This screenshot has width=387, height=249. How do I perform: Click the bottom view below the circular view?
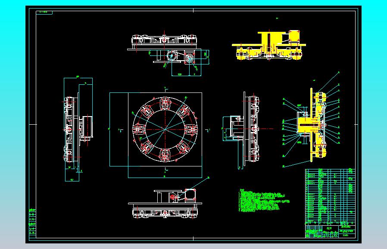tap(165, 203)
